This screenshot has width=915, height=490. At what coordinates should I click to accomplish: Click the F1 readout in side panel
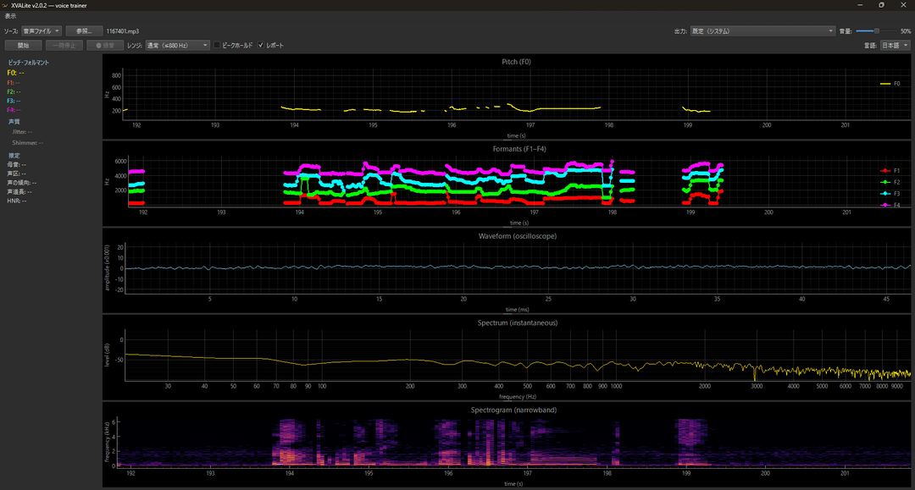tap(14, 83)
